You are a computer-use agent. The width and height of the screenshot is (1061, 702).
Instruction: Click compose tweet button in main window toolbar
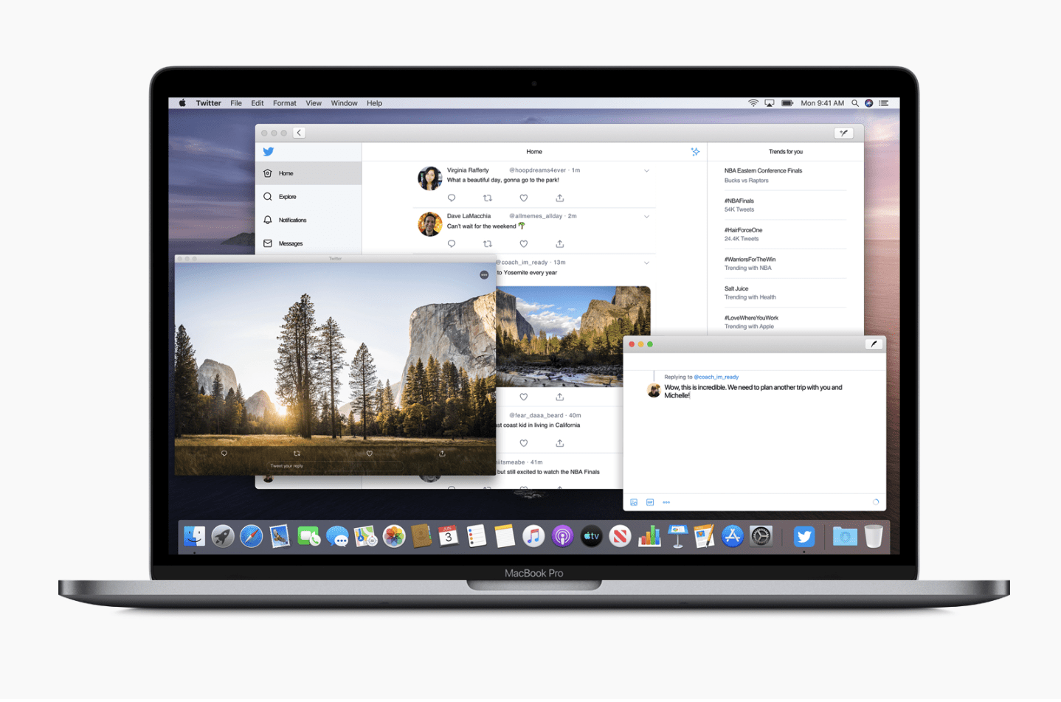click(x=843, y=133)
